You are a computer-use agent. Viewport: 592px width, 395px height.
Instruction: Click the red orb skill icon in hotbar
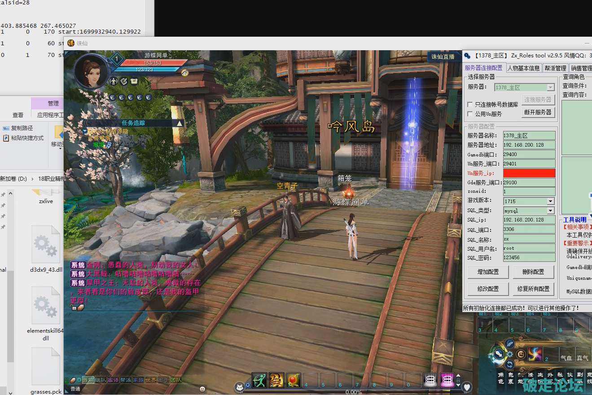pyautogui.click(x=293, y=380)
